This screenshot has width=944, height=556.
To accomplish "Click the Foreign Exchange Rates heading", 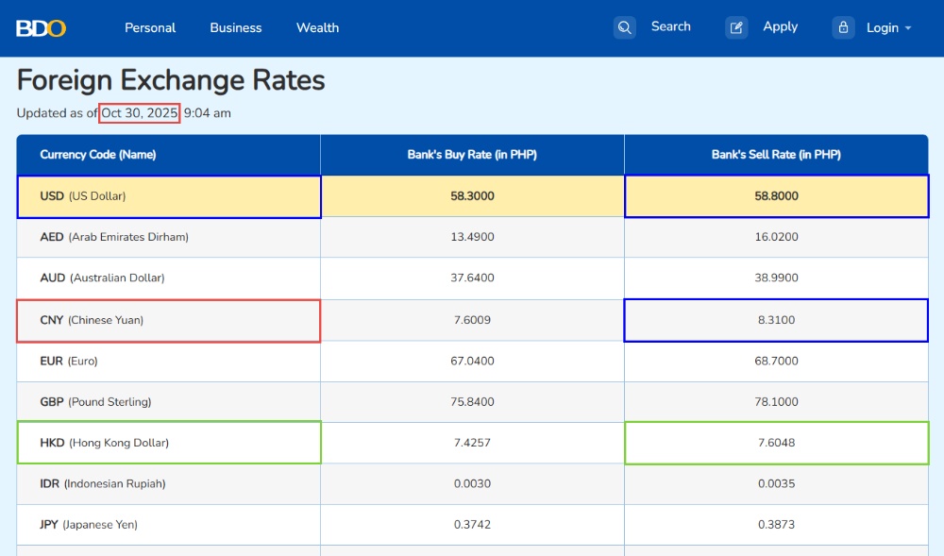I will point(171,80).
